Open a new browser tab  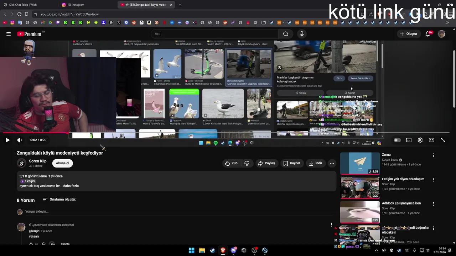click(180, 5)
